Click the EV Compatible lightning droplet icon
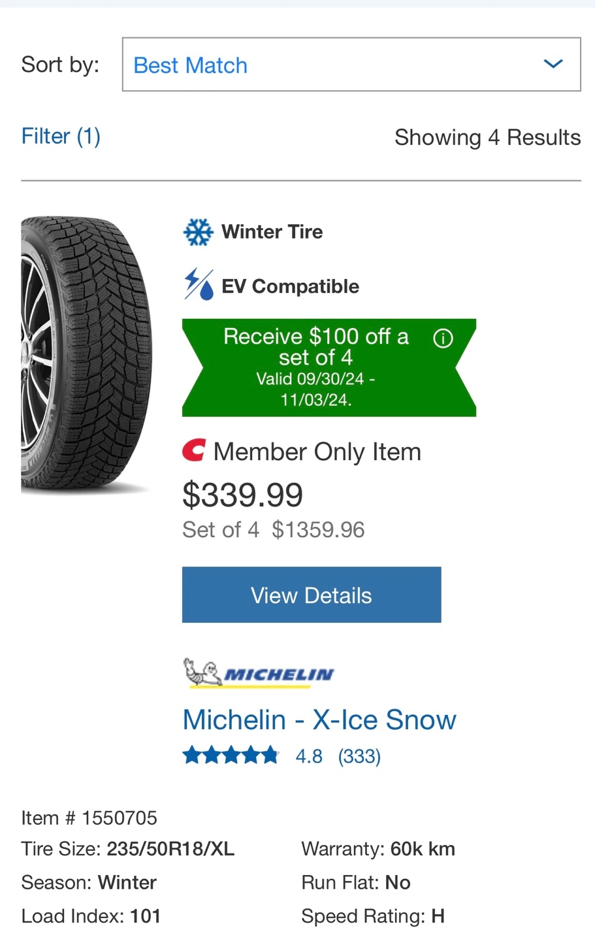Image resolution: width=595 pixels, height=941 pixels. pyautogui.click(x=199, y=284)
